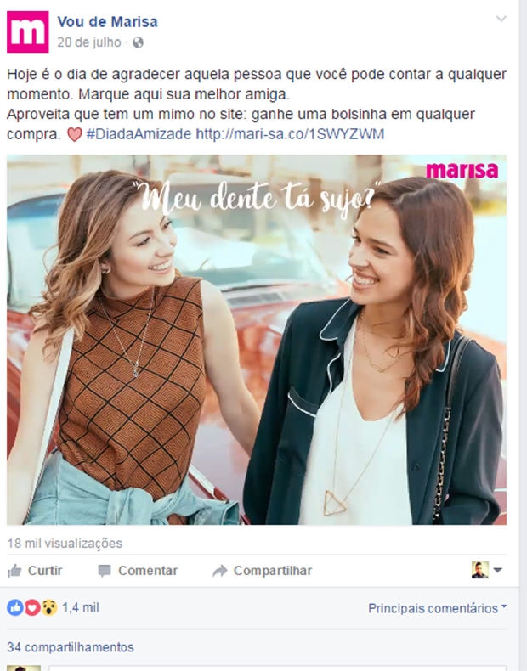Open the profile selector dropdown arrow
The height and width of the screenshot is (671, 527).
pyautogui.click(x=497, y=570)
